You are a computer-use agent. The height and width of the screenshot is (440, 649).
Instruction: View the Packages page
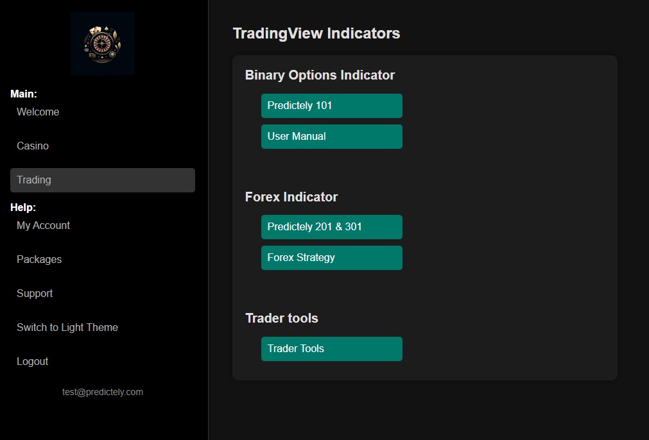[x=39, y=259]
